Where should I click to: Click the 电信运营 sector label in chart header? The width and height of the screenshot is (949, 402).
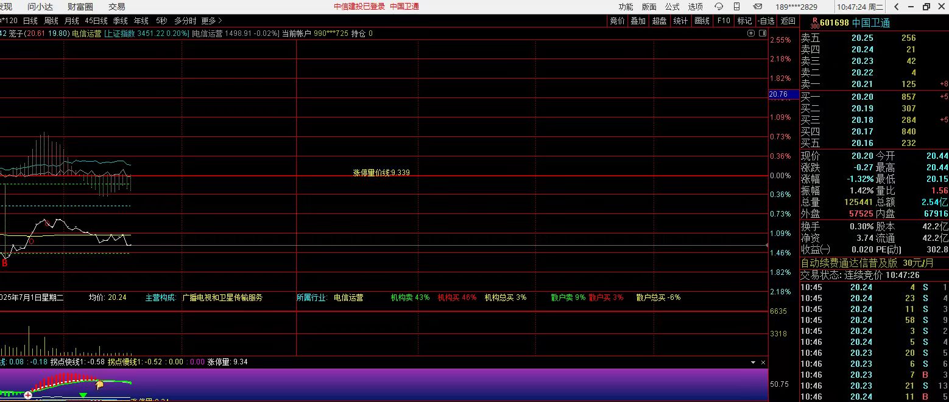[86, 33]
